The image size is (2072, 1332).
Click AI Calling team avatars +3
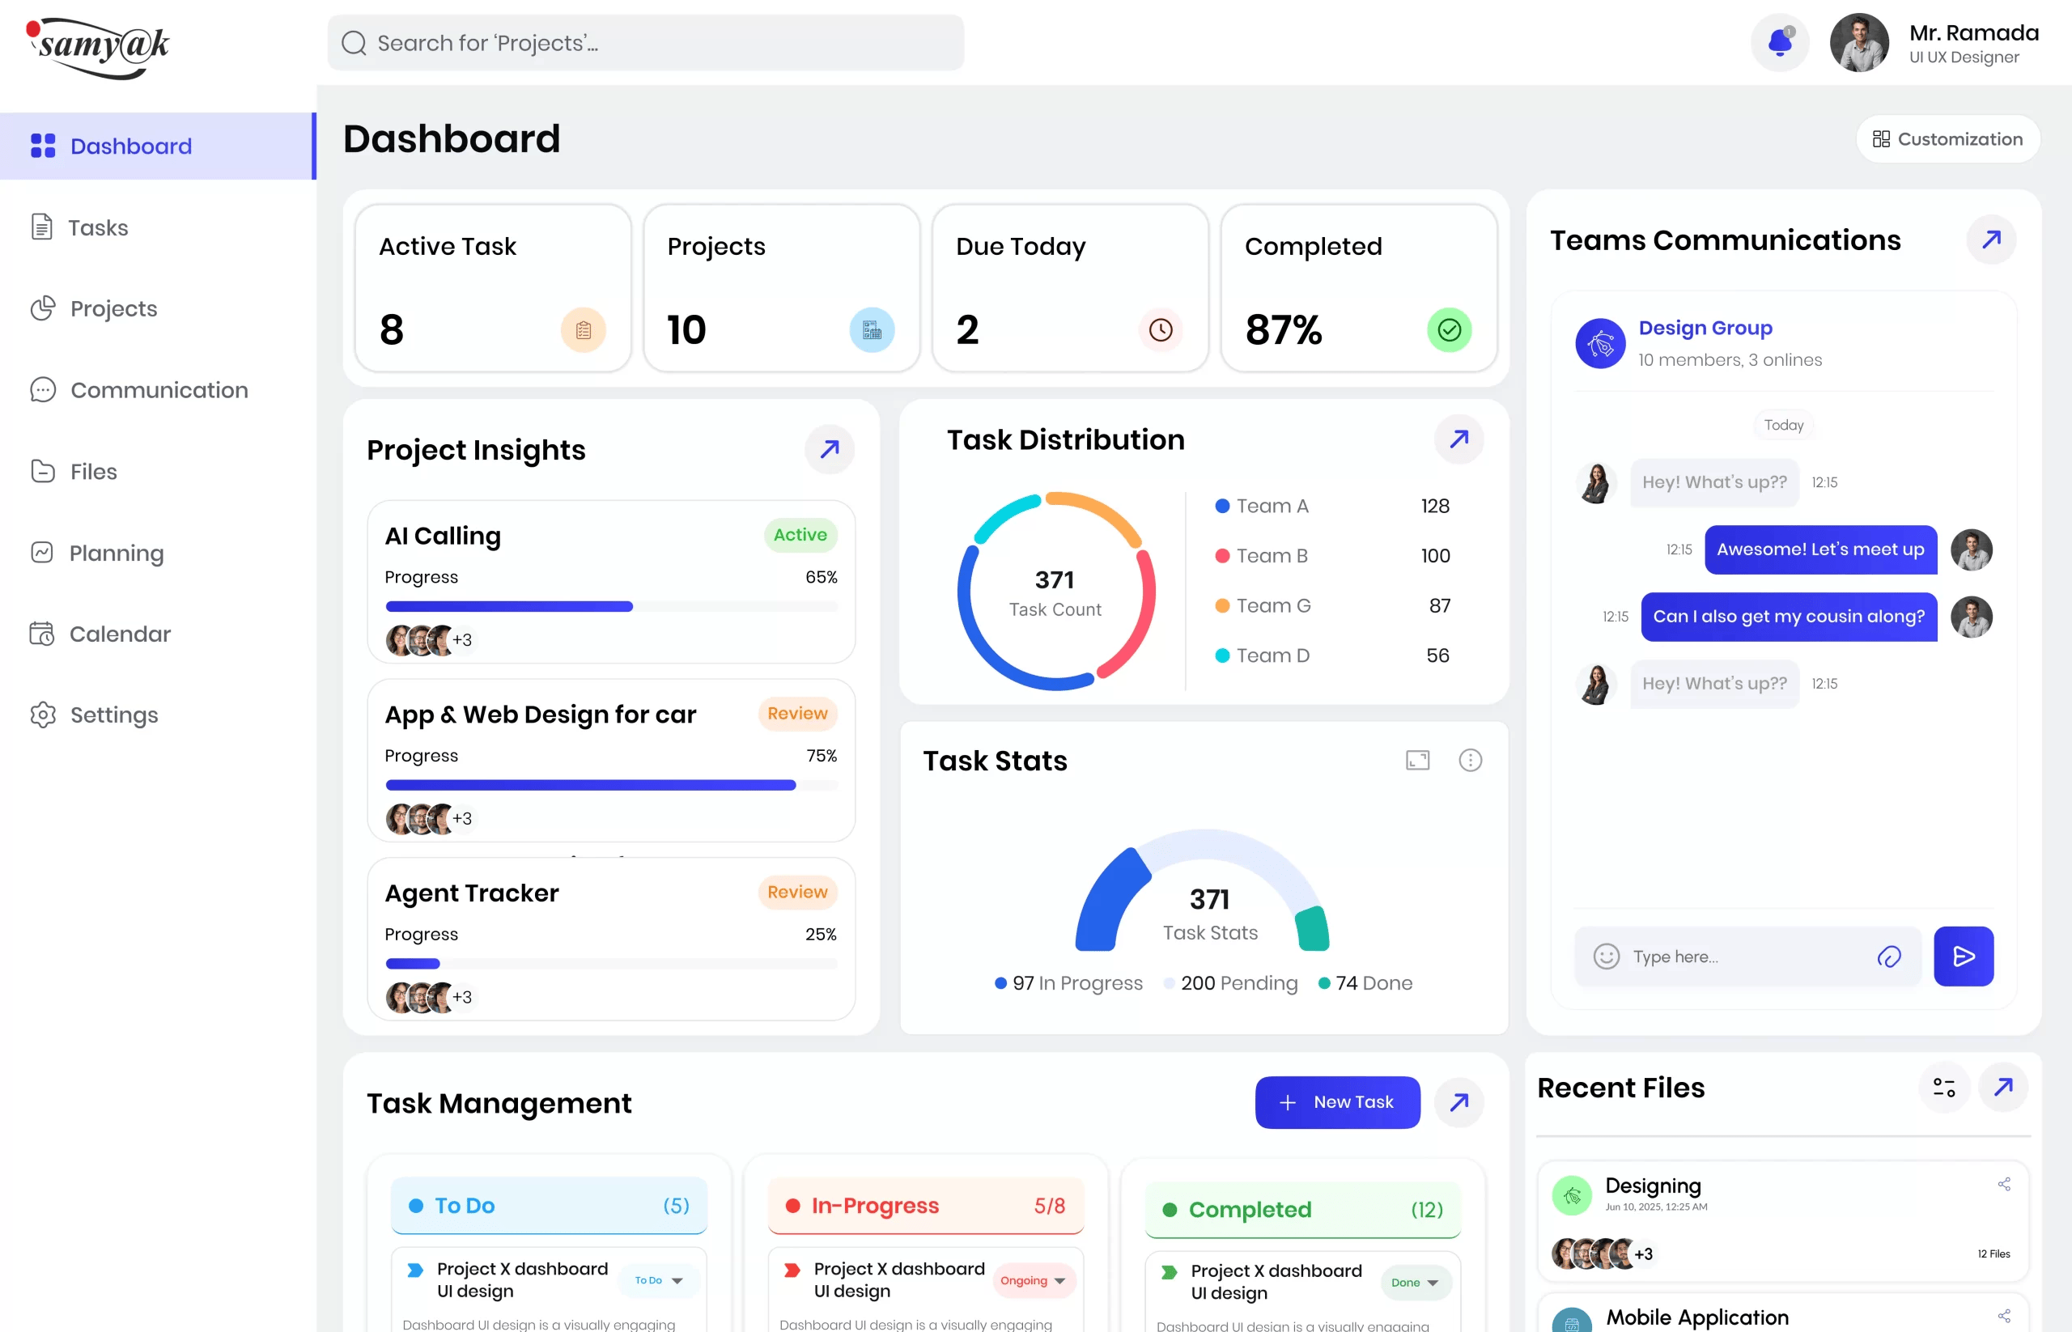coord(430,640)
